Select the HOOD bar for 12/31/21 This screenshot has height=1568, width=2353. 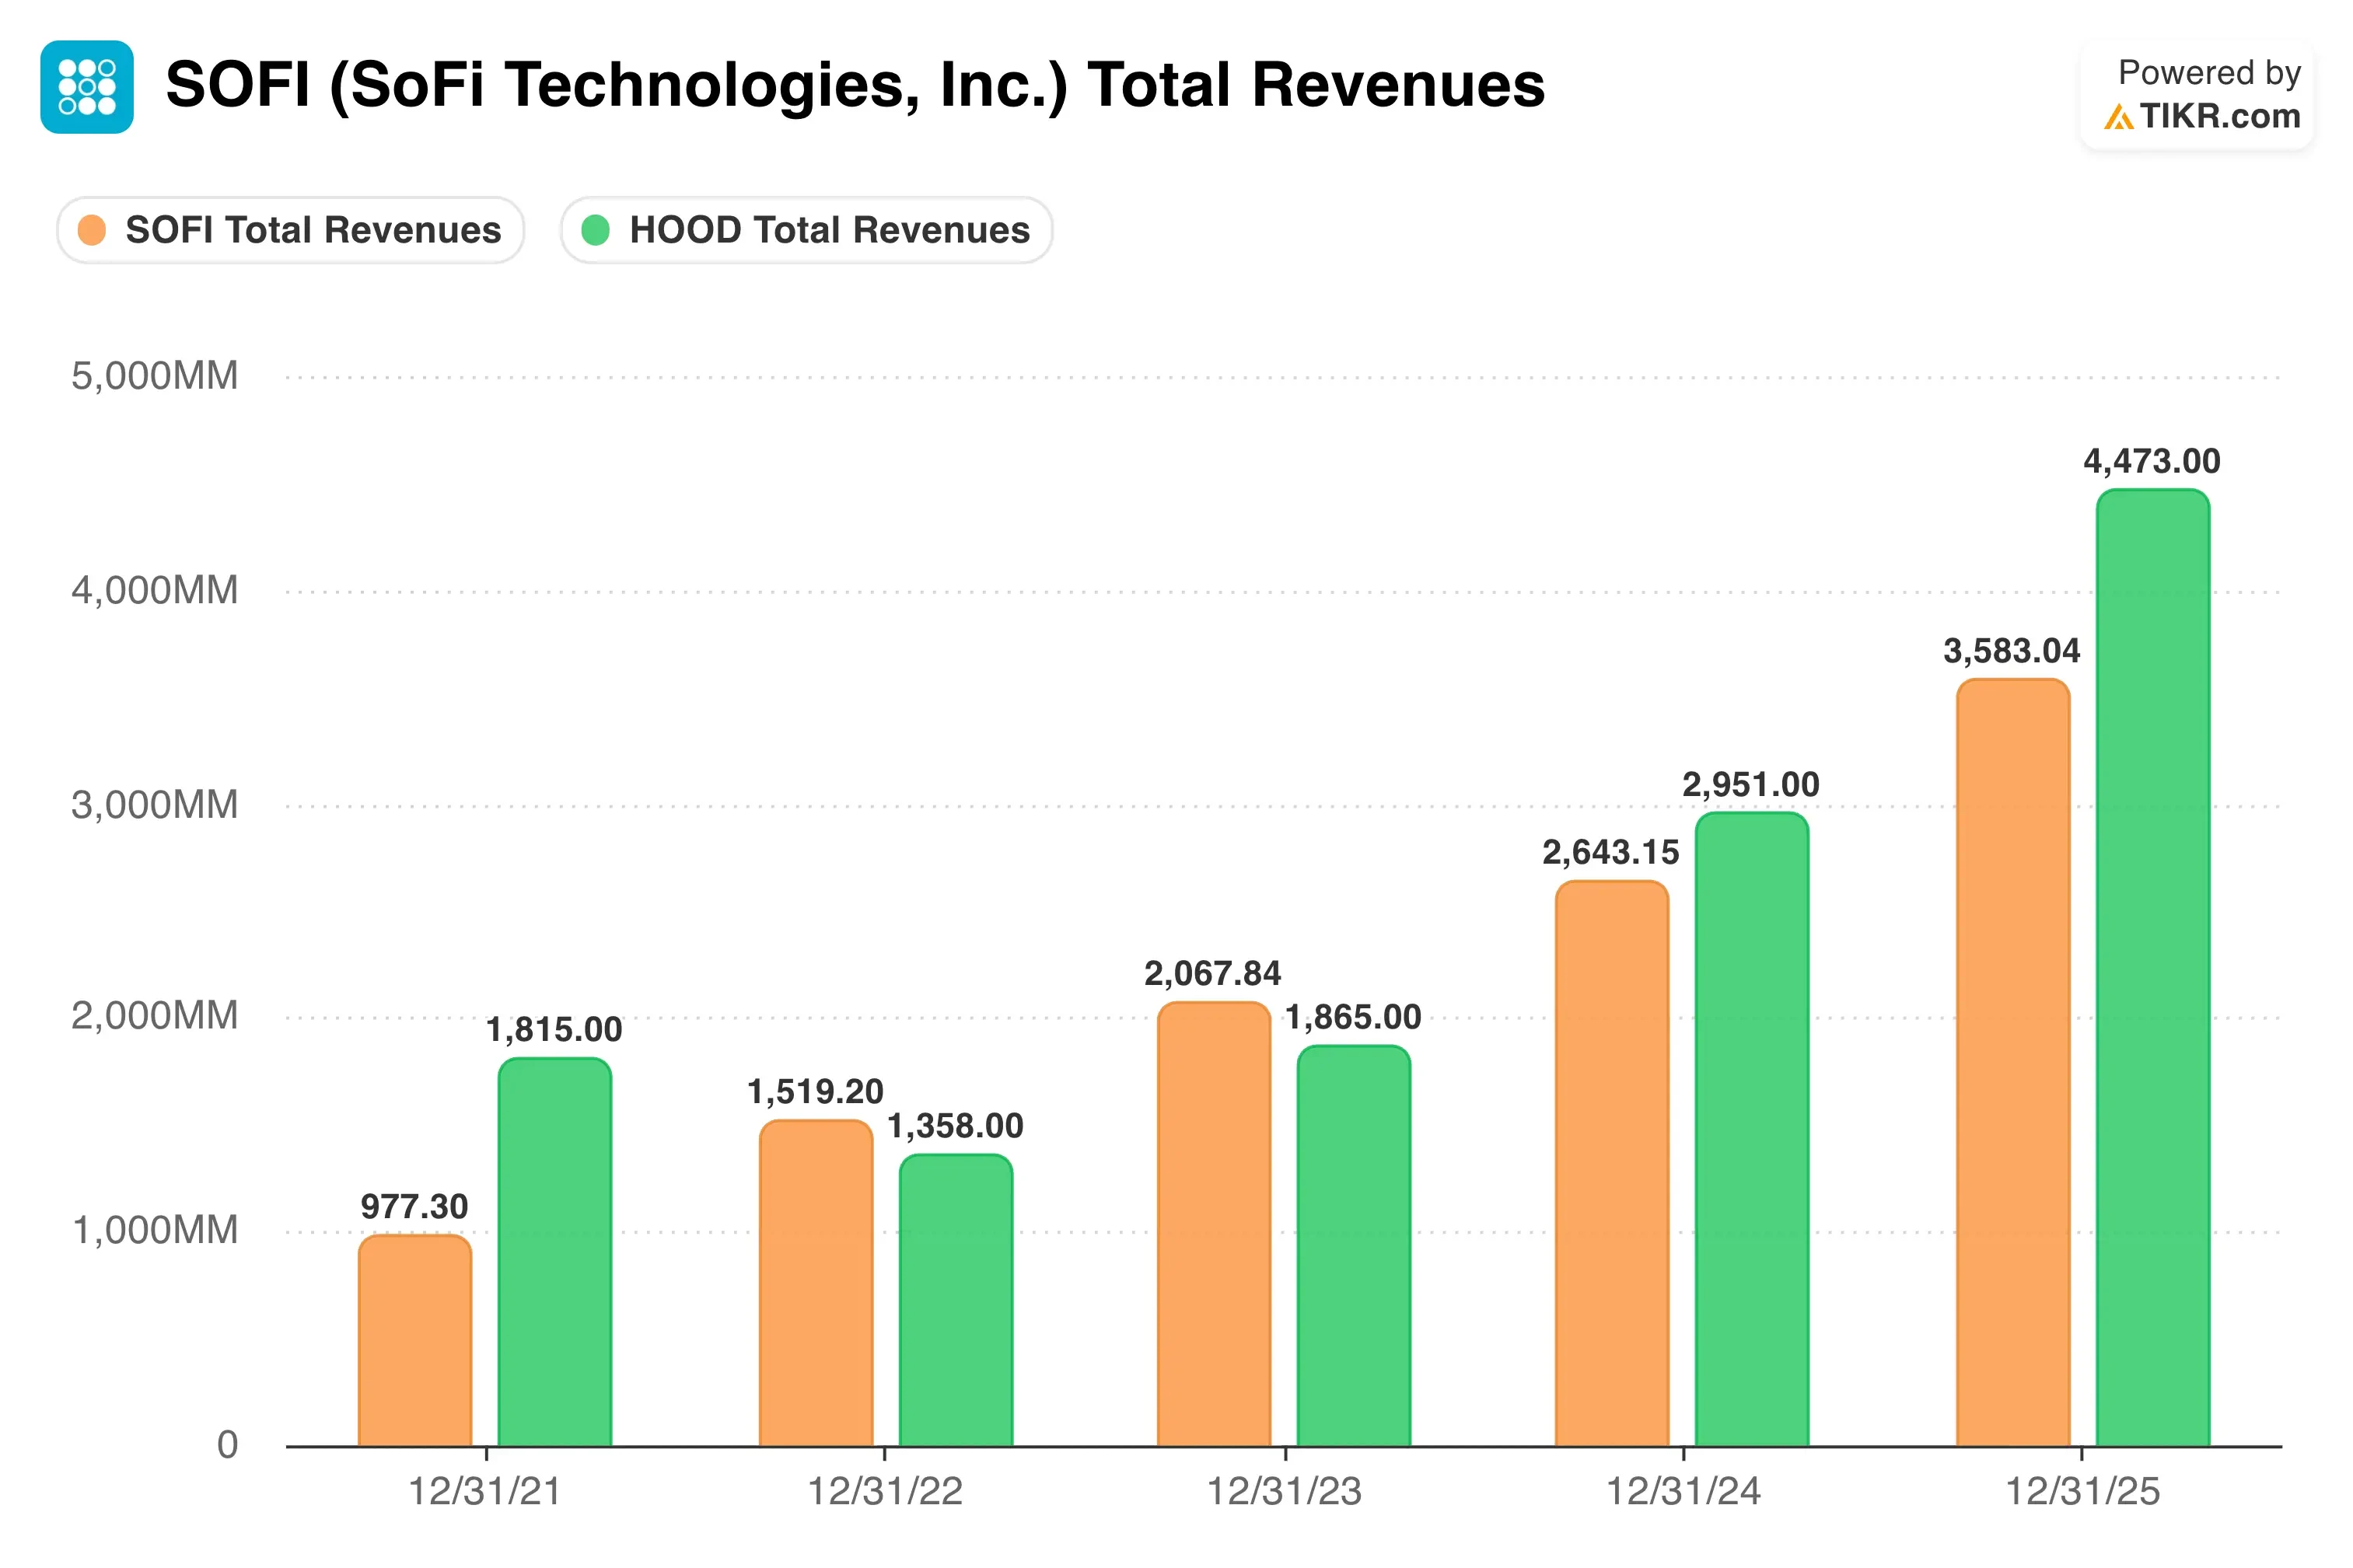[555, 1251]
